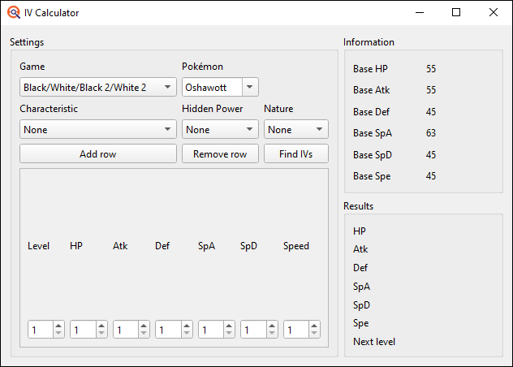513x367 pixels.
Task: Open the Hidden Power dropdown
Action: pos(220,129)
